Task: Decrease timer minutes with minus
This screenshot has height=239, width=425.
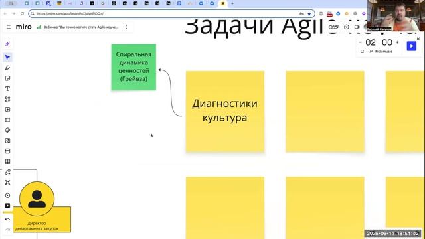Action: pyautogui.click(x=360, y=42)
